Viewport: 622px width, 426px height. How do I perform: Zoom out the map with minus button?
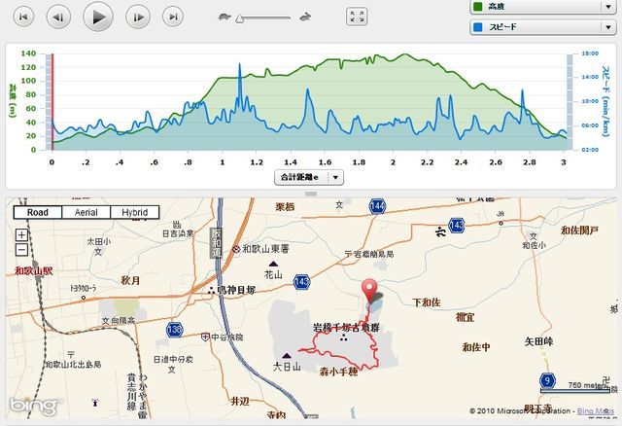point(21,250)
